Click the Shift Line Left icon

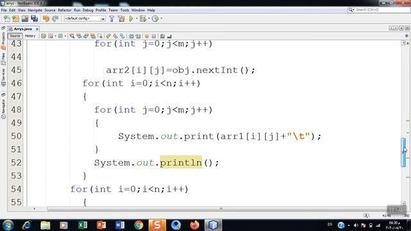tap(131, 36)
